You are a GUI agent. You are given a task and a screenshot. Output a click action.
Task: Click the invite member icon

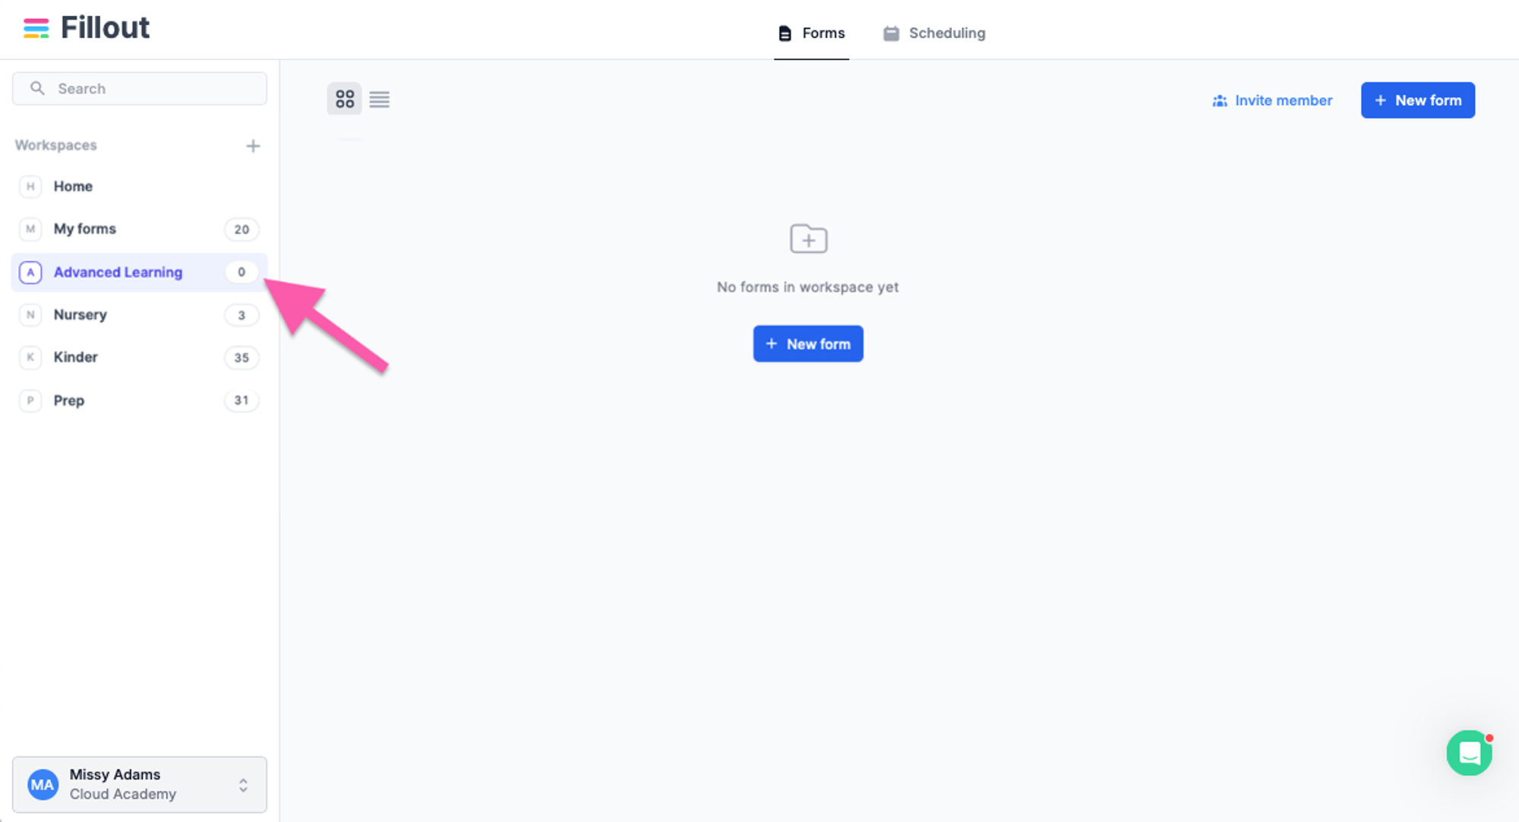coord(1220,100)
